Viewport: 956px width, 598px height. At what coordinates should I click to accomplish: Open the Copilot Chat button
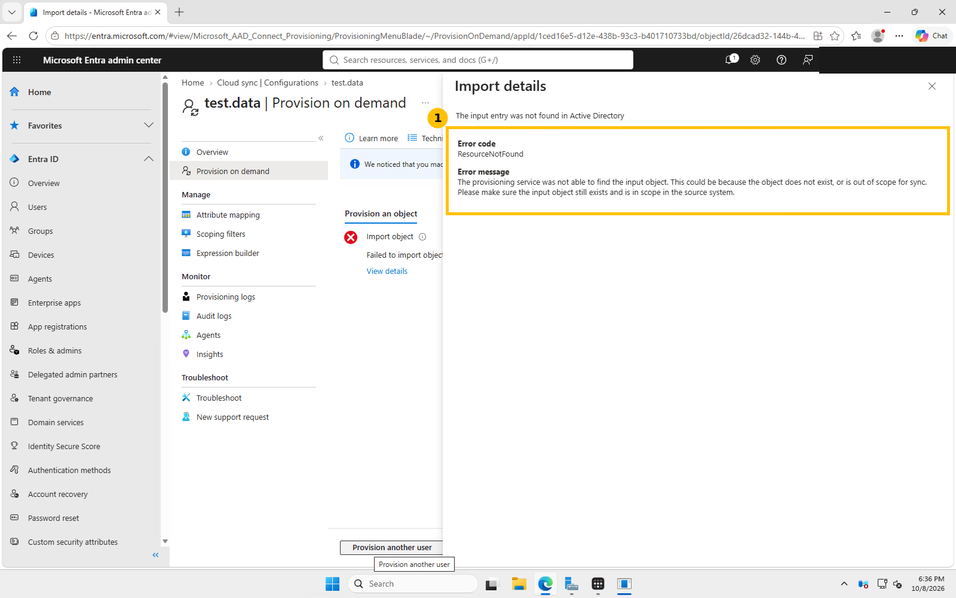click(932, 36)
